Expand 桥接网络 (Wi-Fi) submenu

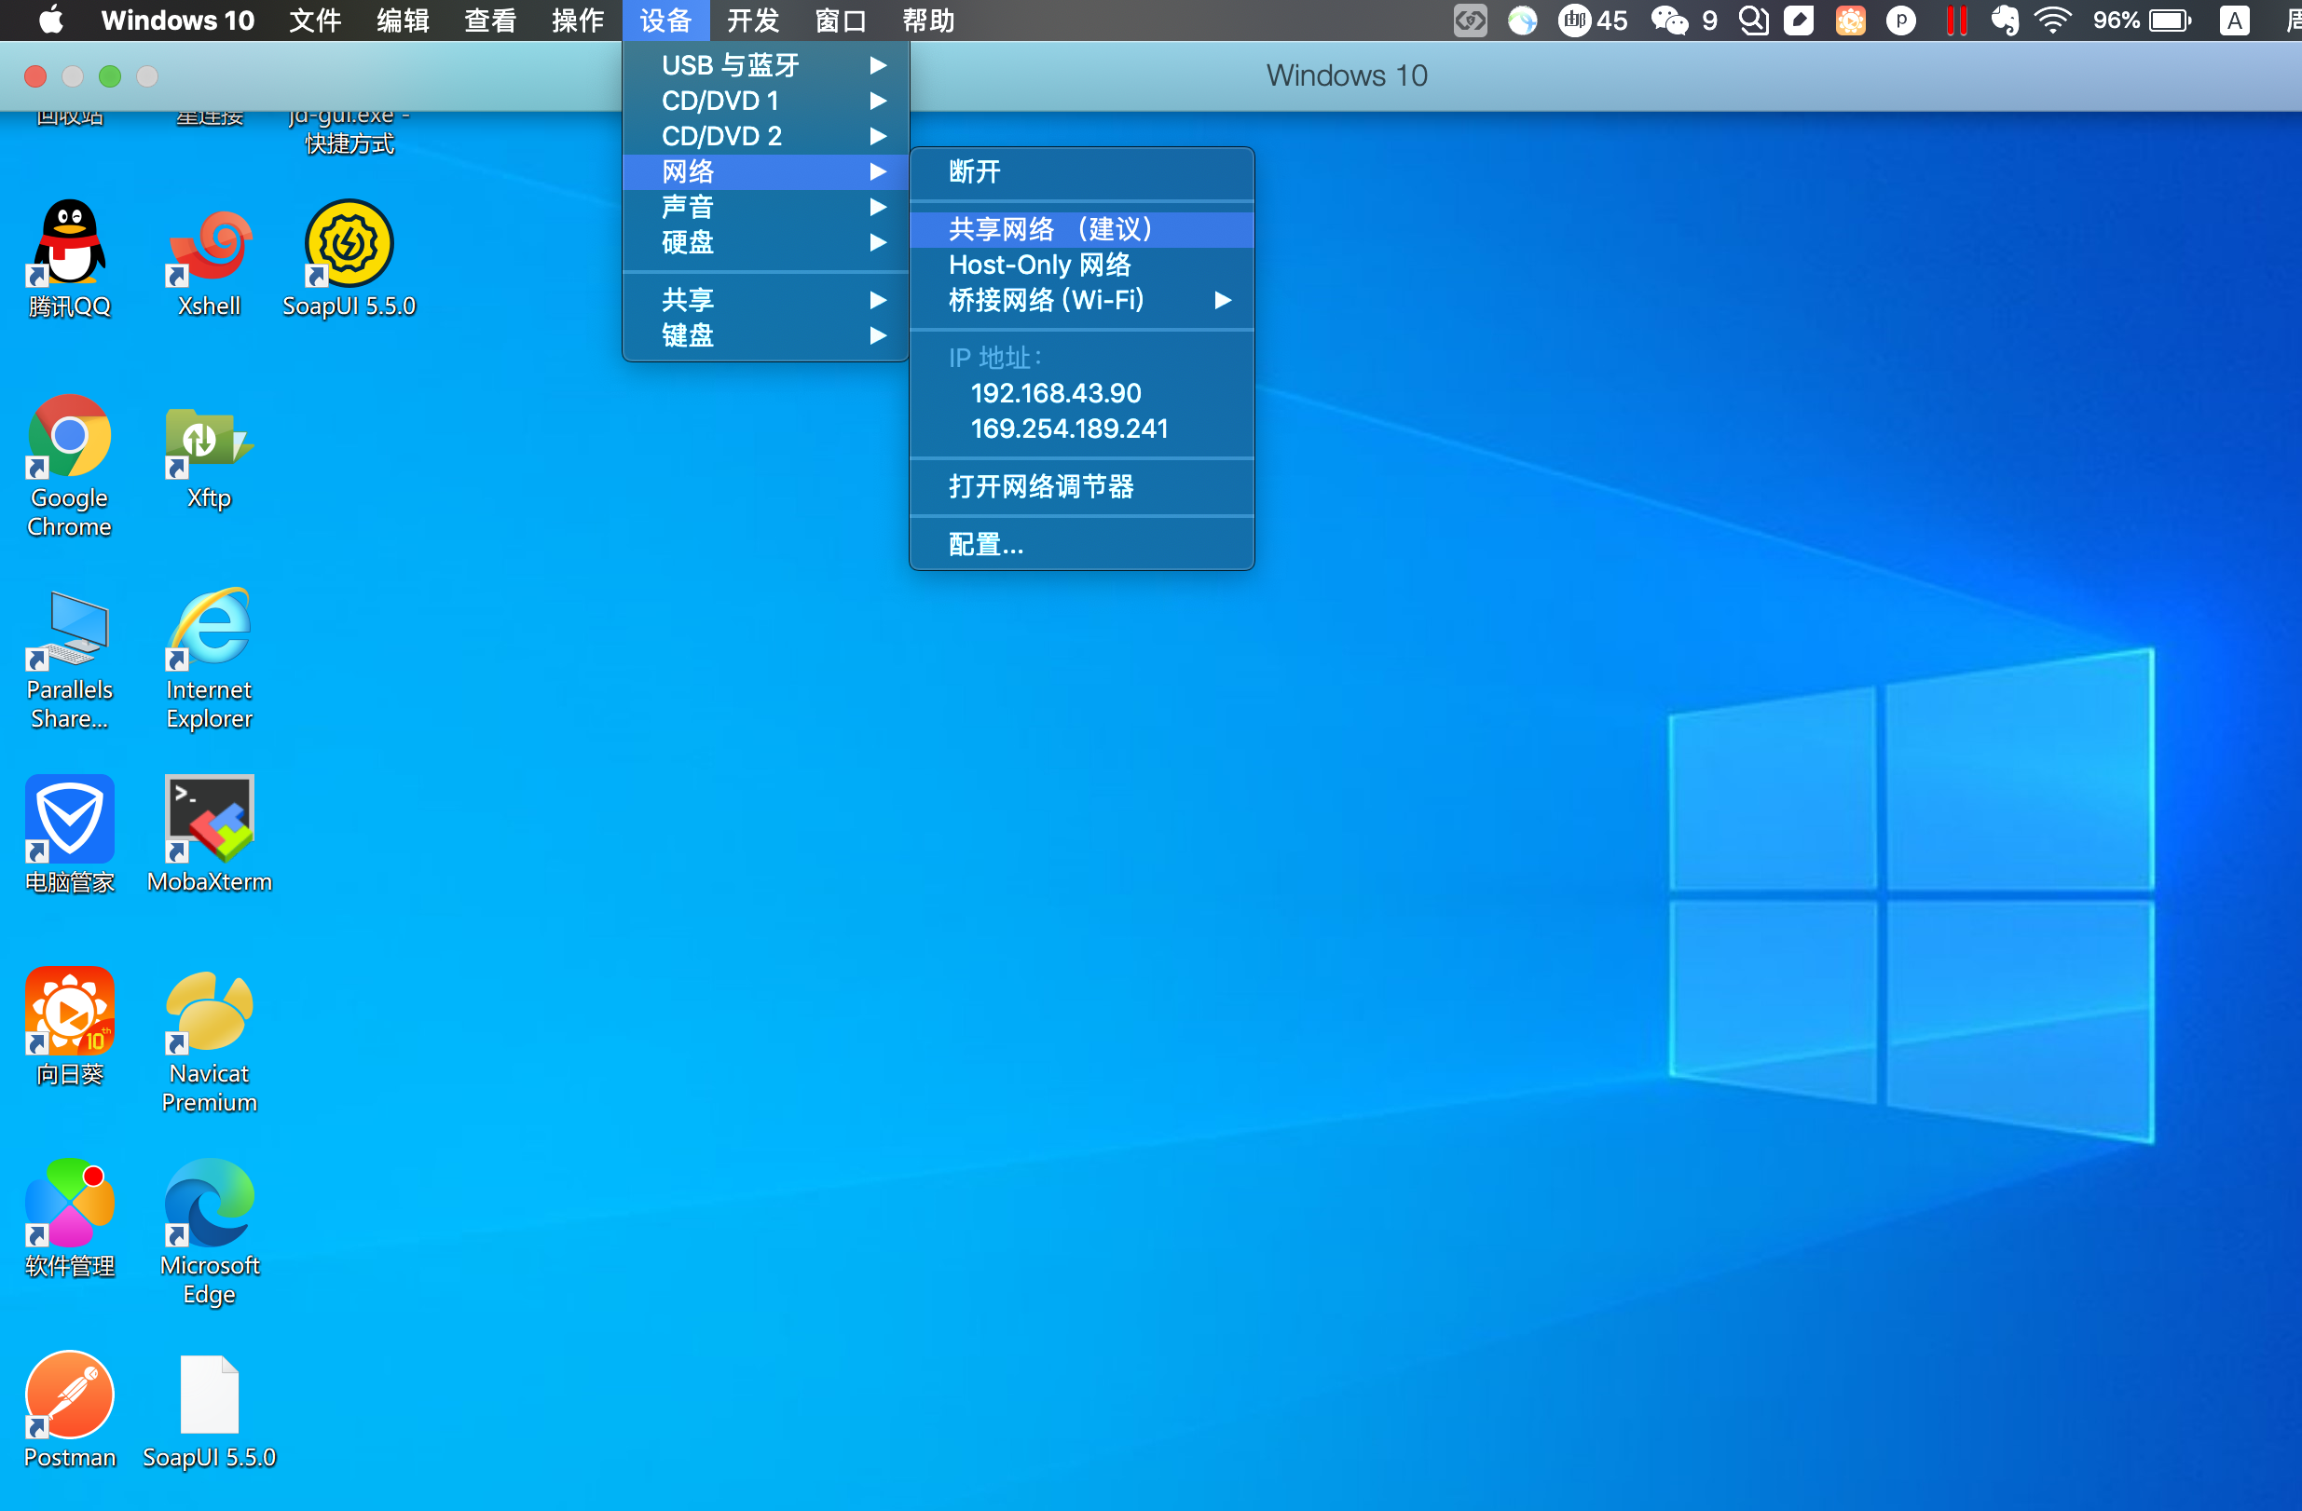point(1081,301)
